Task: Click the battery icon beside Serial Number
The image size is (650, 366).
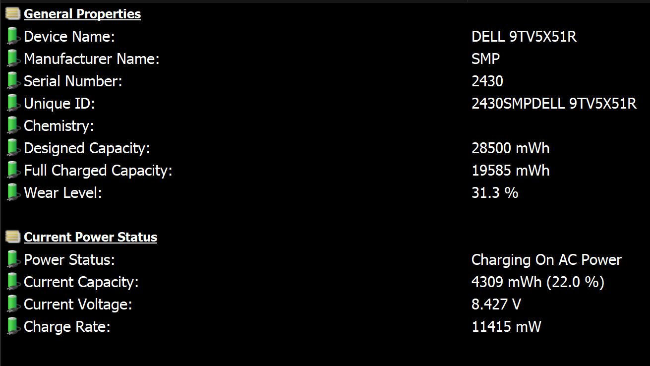Action: pos(13,81)
